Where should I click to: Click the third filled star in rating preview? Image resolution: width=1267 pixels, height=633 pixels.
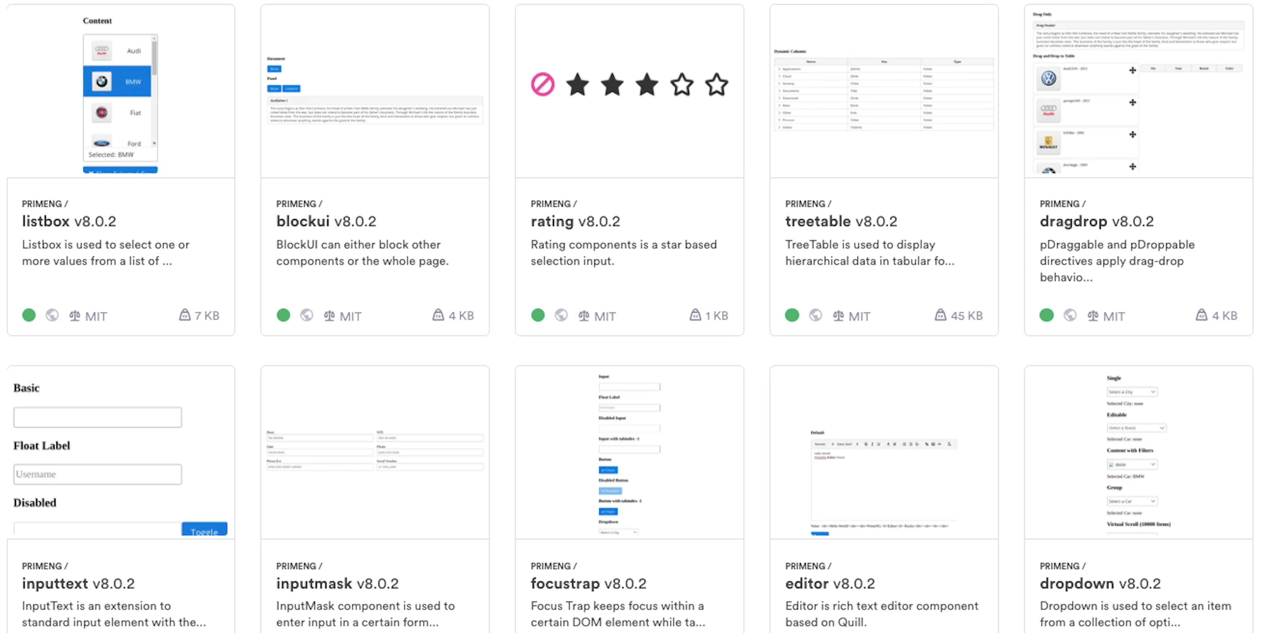[647, 84]
